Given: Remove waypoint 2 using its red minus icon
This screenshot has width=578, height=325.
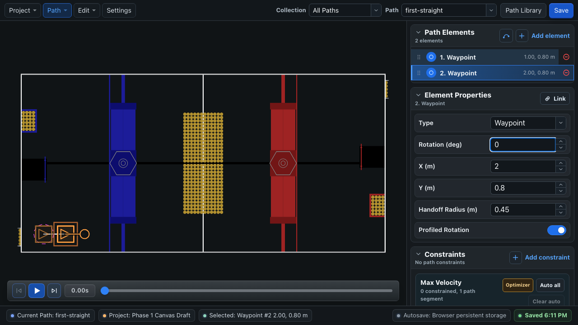Looking at the screenshot, I should click(566, 73).
